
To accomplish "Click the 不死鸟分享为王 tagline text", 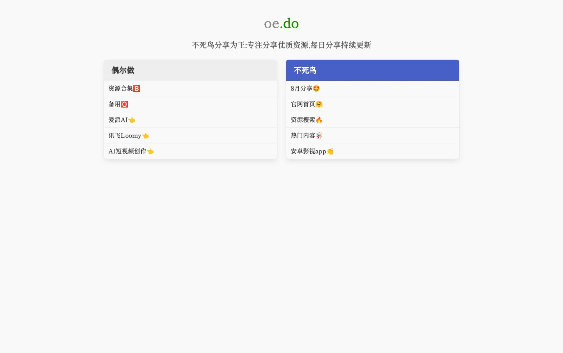I will 281,45.
